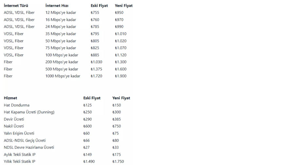Screen dimensions: 281x165
Task: Click the İnternet Hızı column header
Action: pos(57,6)
